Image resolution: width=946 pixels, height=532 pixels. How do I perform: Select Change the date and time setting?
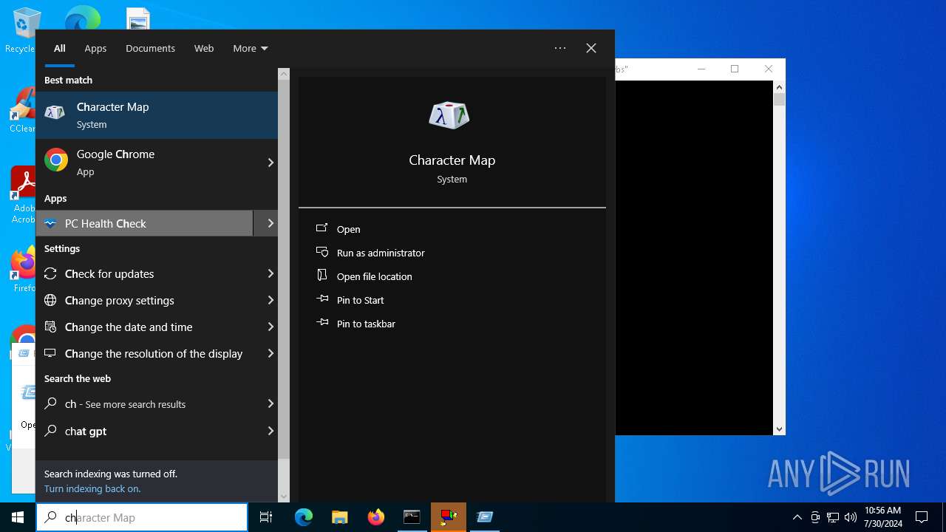[x=157, y=327]
